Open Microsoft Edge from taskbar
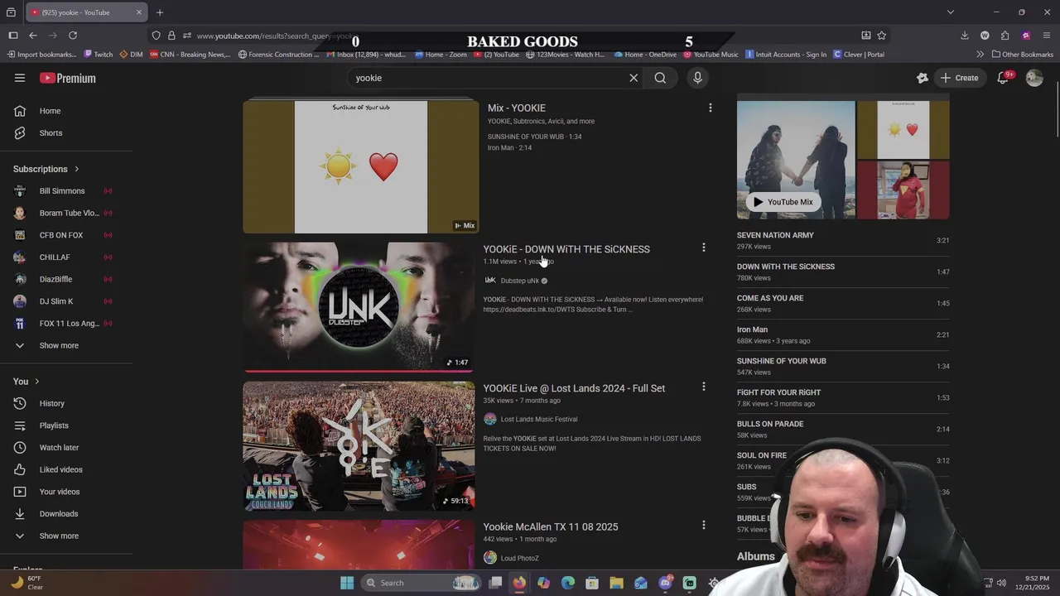Viewport: 1060px width, 596px height. 568,583
